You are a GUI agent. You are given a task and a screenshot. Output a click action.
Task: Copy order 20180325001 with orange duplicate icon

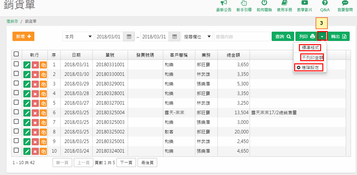[43, 141]
